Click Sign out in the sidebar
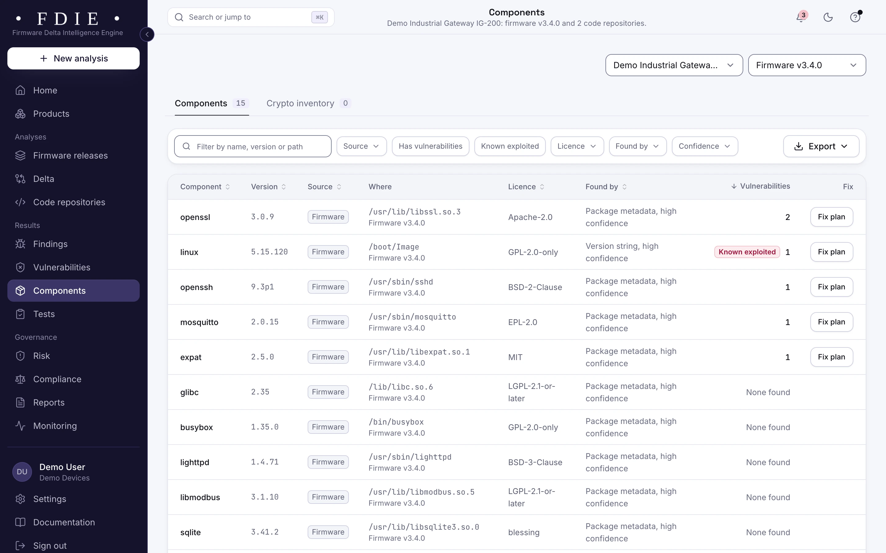Image resolution: width=886 pixels, height=553 pixels. point(73,546)
